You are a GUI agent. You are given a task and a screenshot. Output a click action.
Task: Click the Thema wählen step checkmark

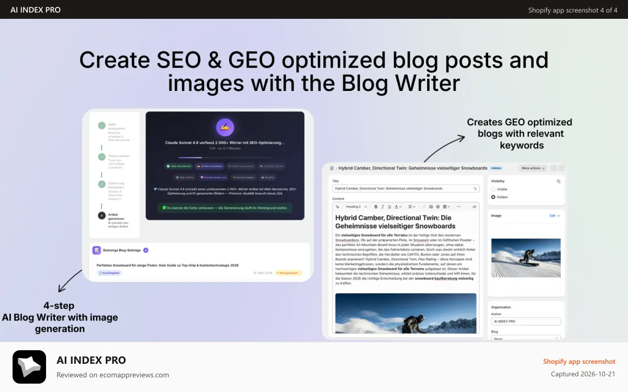click(x=102, y=156)
